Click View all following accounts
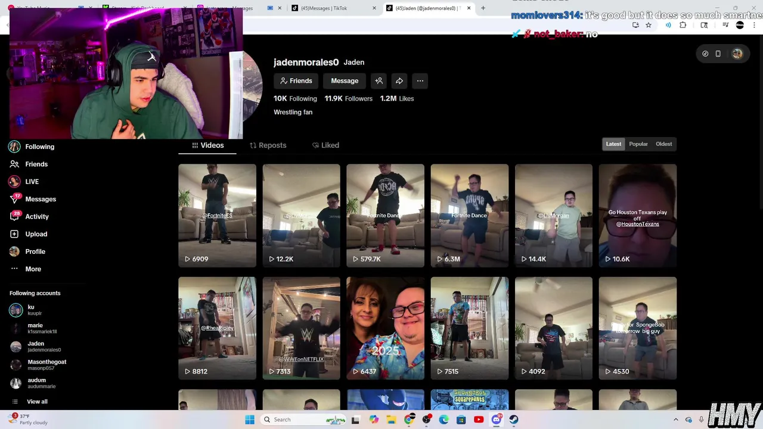Image resolution: width=763 pixels, height=429 pixels. [x=30, y=402]
